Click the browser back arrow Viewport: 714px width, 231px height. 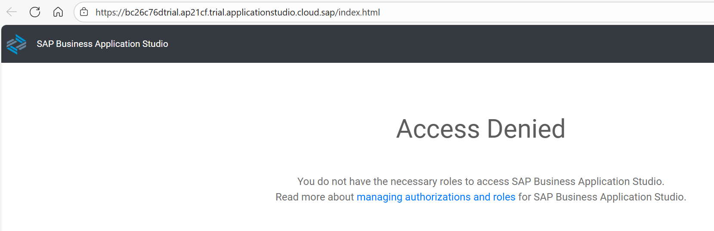click(12, 12)
